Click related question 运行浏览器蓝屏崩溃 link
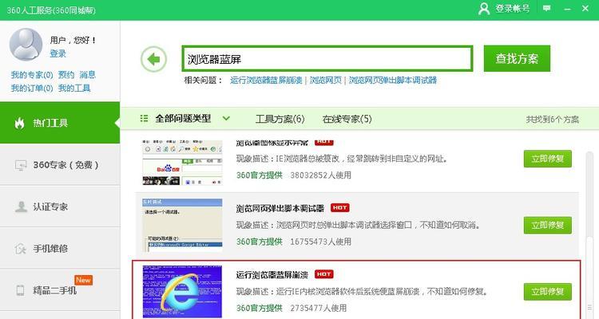The height and width of the screenshot is (319, 599). tap(266, 80)
